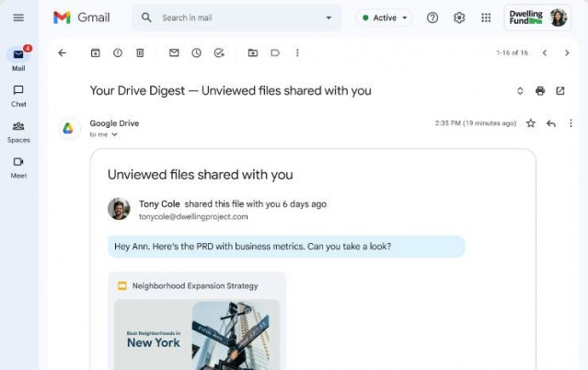Switch to the Chat tab
The width and height of the screenshot is (588, 370).
pos(18,94)
